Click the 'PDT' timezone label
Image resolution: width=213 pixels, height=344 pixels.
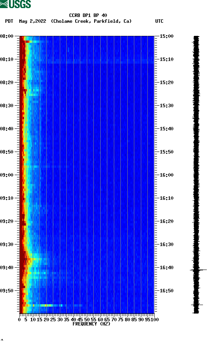9,21
